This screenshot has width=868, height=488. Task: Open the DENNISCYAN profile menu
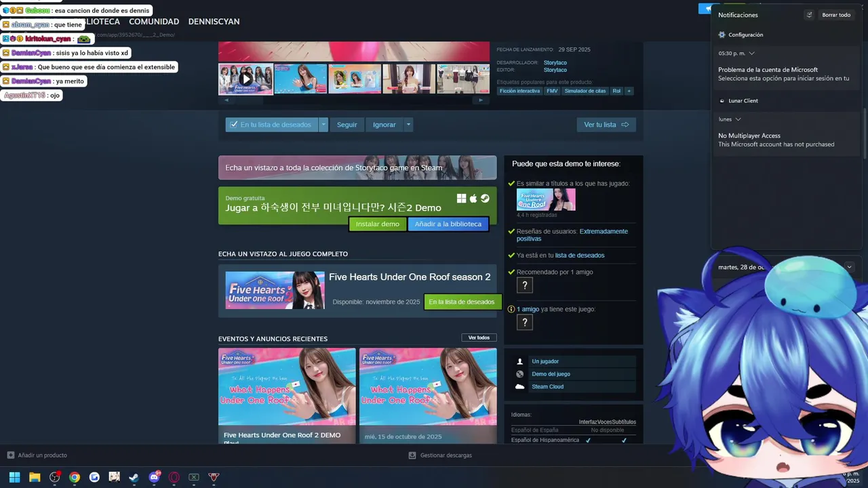[214, 22]
